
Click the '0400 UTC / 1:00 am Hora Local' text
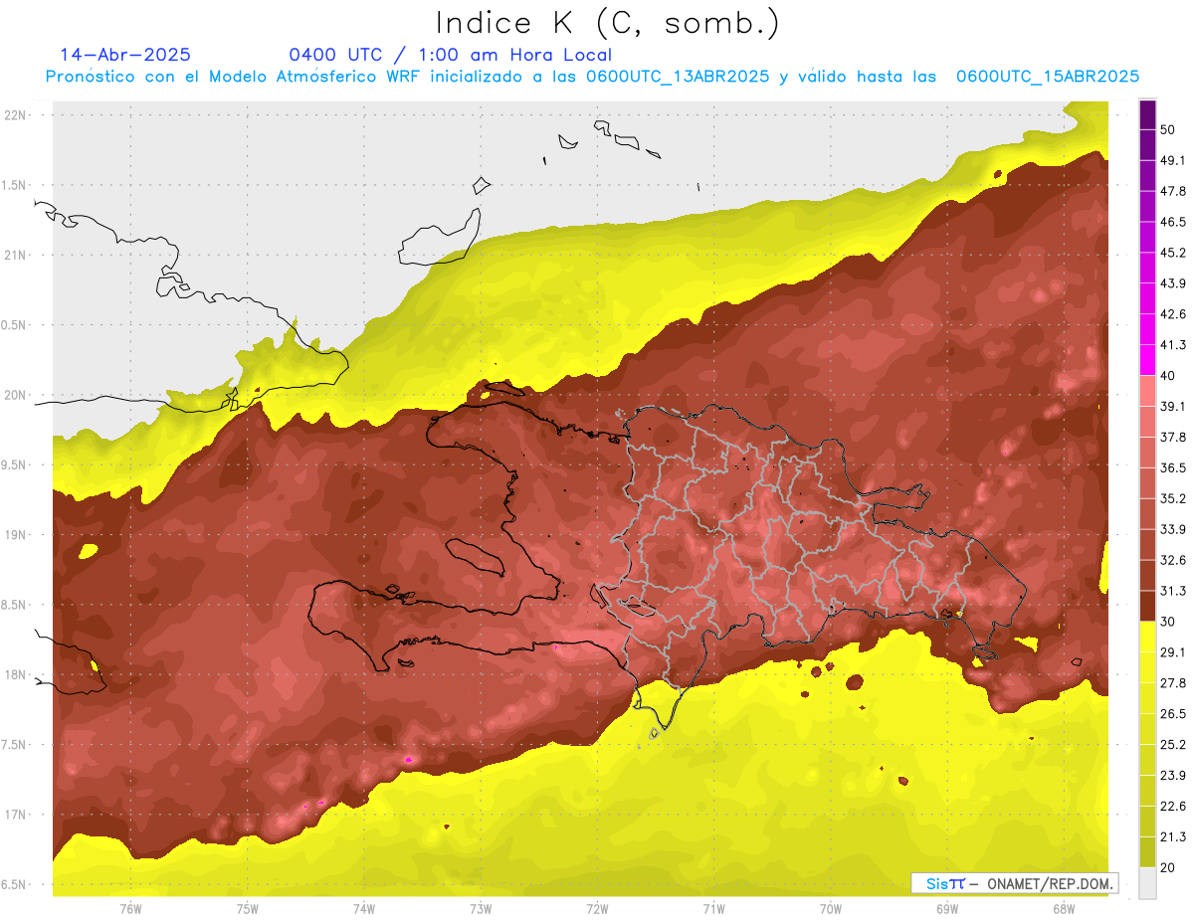[450, 55]
